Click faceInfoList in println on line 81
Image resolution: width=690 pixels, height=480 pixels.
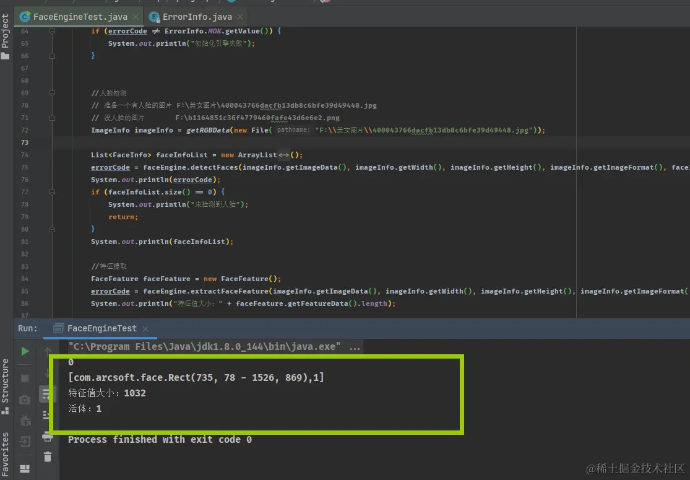[x=199, y=242]
